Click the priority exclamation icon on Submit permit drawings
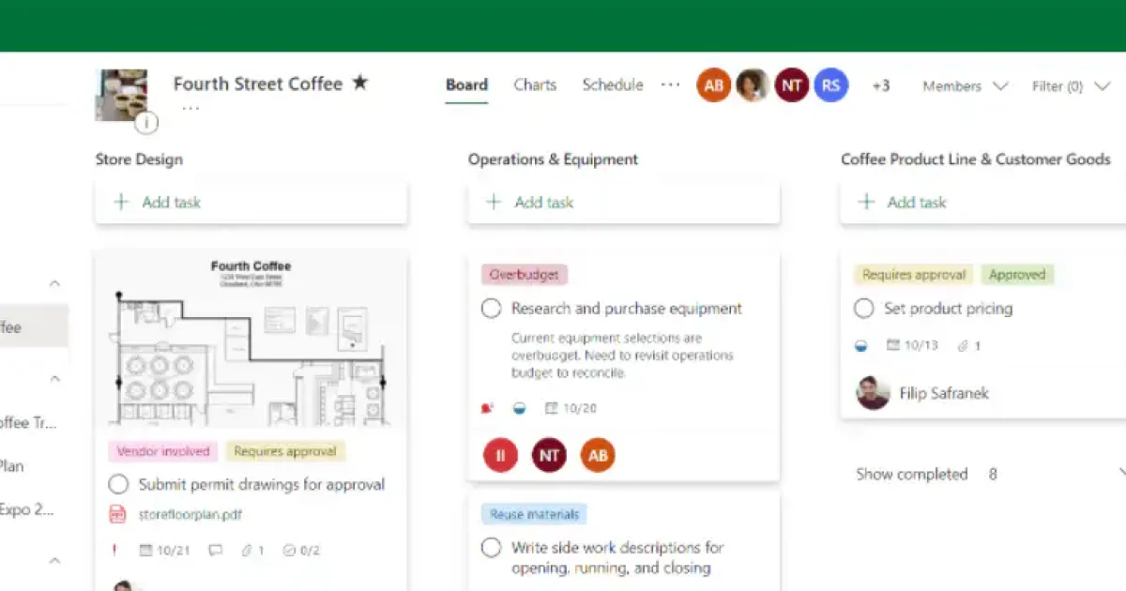1126x591 pixels. coord(114,551)
